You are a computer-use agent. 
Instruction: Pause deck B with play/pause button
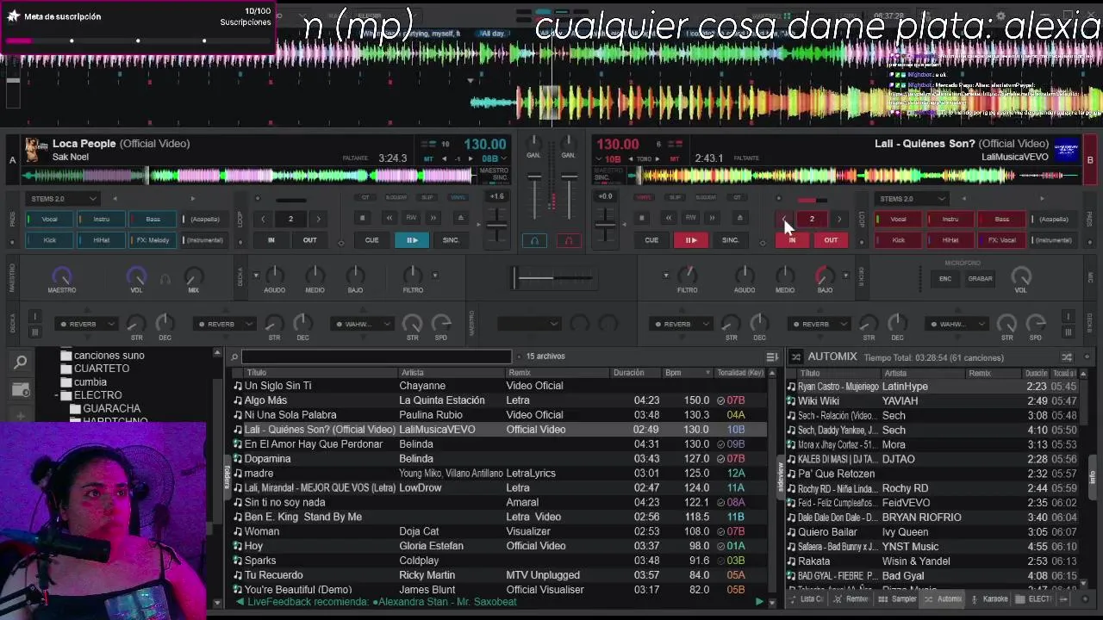(691, 240)
